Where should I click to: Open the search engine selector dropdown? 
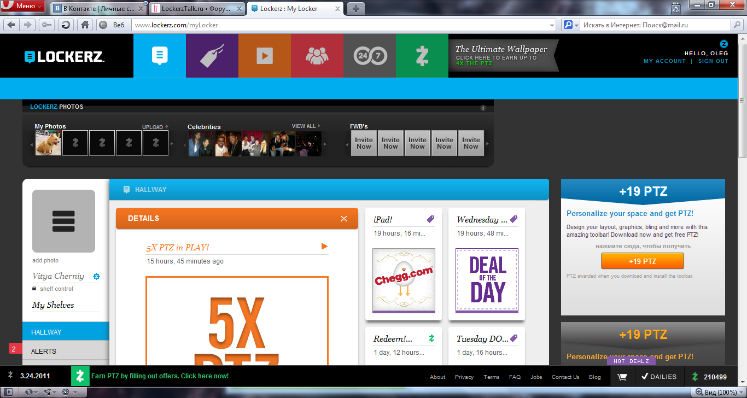click(571, 25)
